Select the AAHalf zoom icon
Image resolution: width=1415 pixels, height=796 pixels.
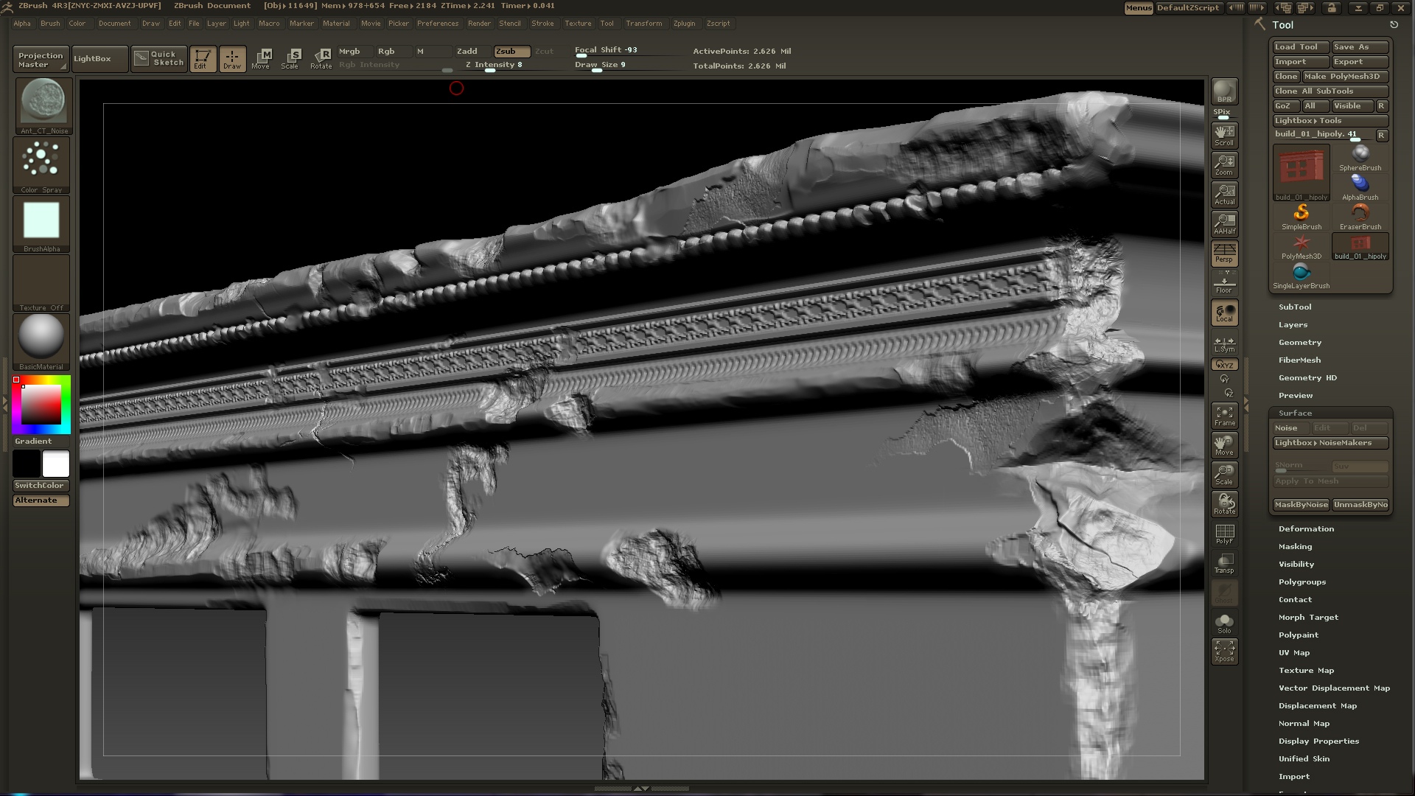pyautogui.click(x=1224, y=223)
